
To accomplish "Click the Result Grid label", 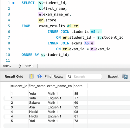I will 14,76.
